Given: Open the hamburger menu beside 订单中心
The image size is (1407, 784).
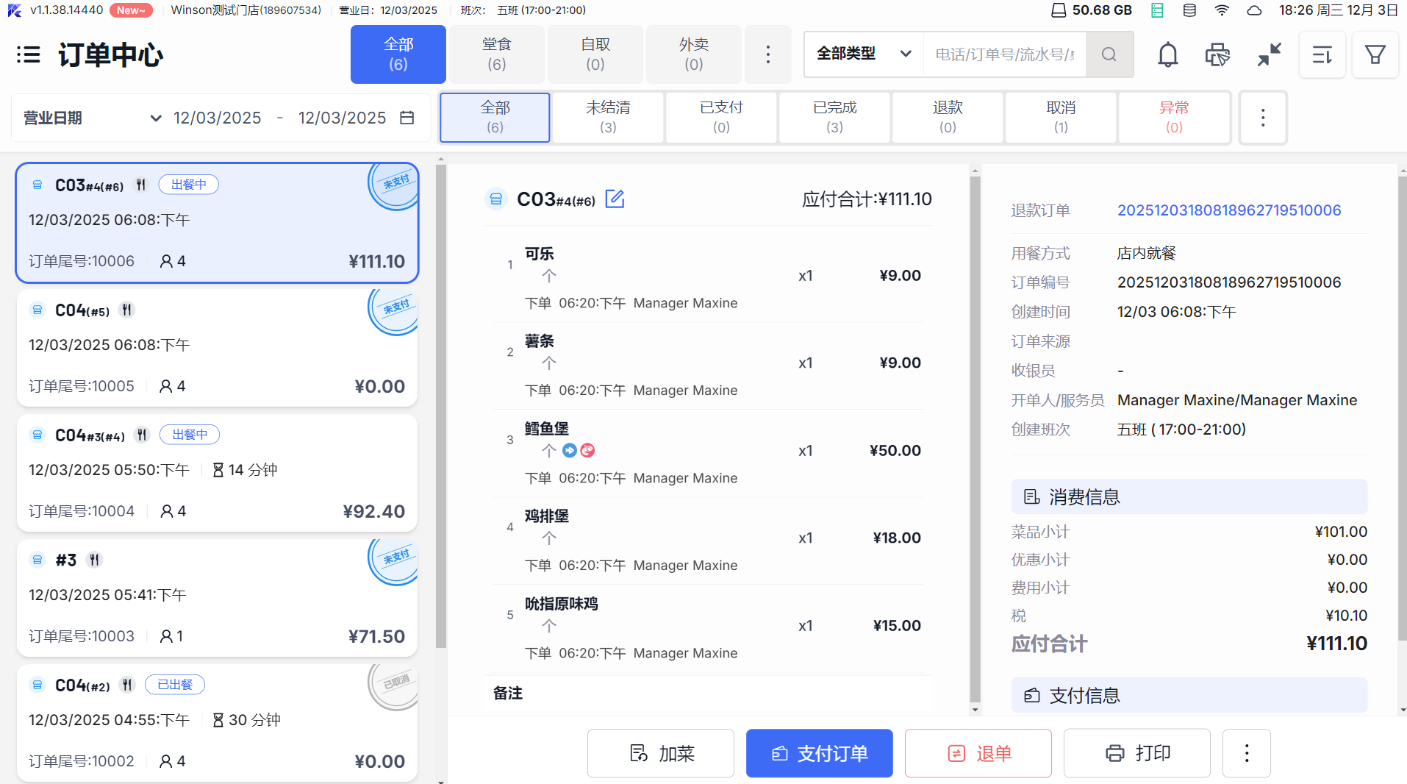Looking at the screenshot, I should pyautogui.click(x=28, y=54).
